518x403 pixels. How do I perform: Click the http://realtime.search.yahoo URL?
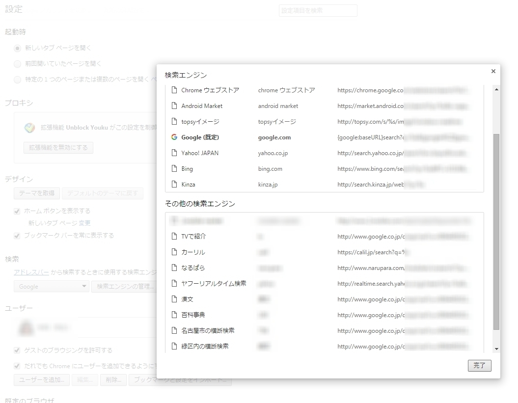pos(371,284)
